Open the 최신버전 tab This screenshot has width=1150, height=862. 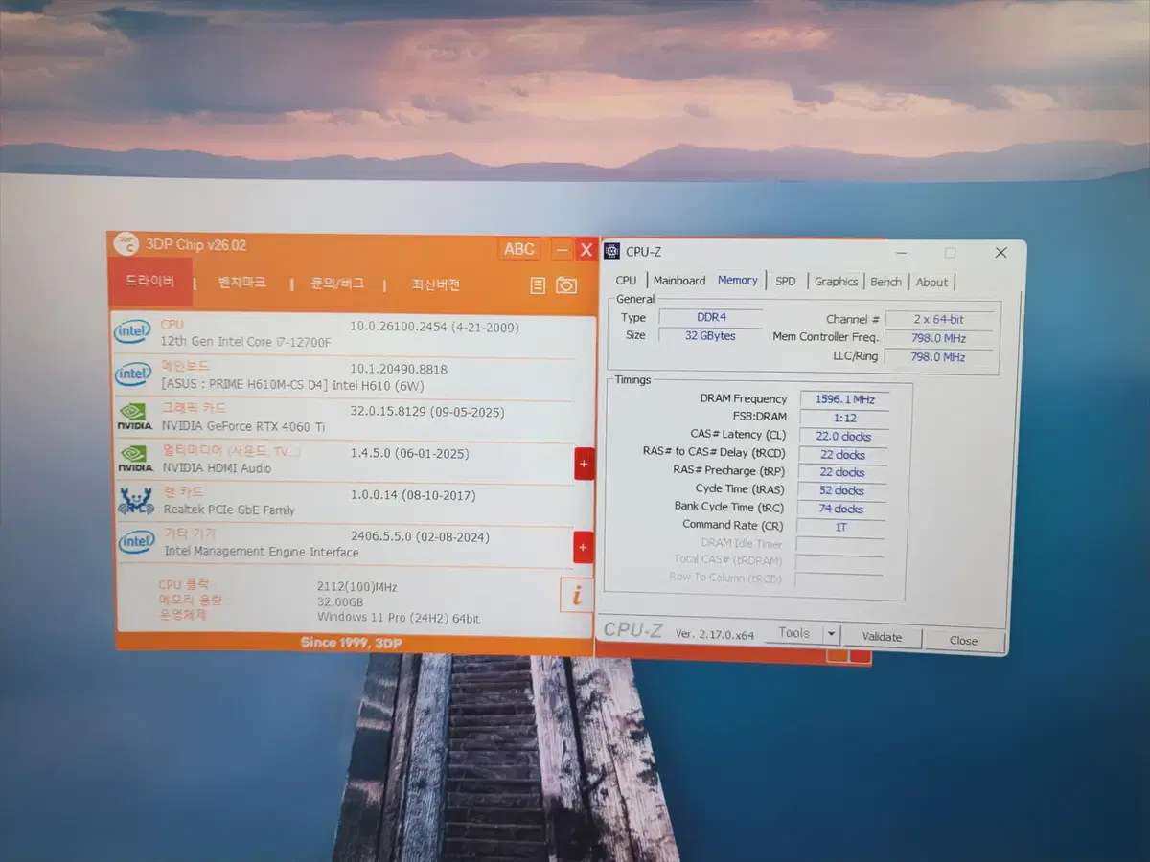tap(436, 284)
